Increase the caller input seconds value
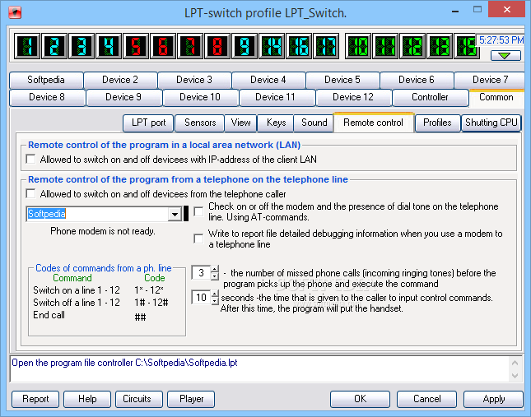 click(215, 294)
